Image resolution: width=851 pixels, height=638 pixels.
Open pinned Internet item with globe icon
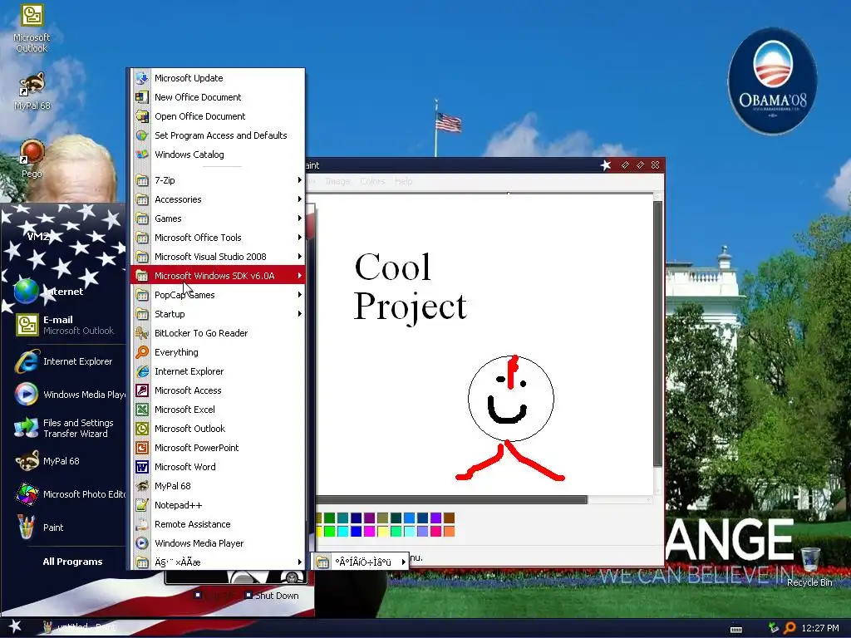tap(64, 292)
